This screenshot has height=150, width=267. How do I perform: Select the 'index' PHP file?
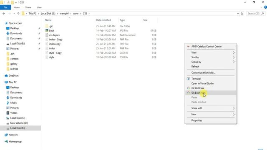click(x=52, y=48)
